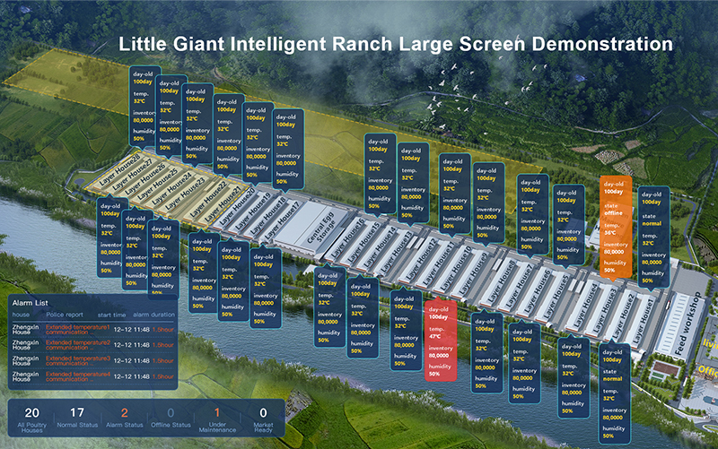Screen dimensions: 718x449
Task: Open the Extended temperature1 alarm row
Action: [x=78, y=329]
